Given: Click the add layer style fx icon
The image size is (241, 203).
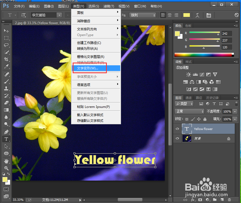Looking at the screenshot, I should tap(193, 200).
